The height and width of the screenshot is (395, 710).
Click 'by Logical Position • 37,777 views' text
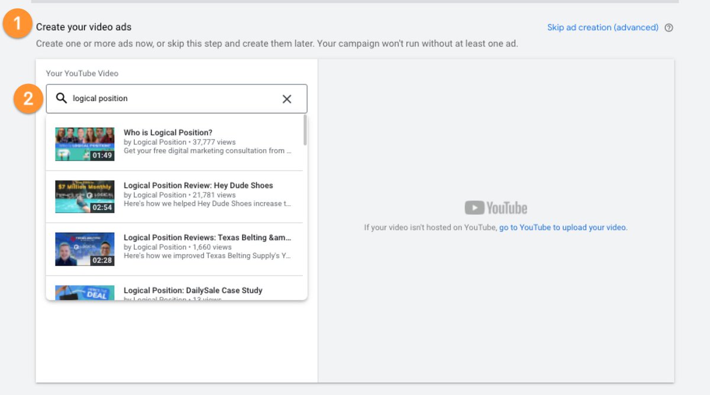pos(179,142)
